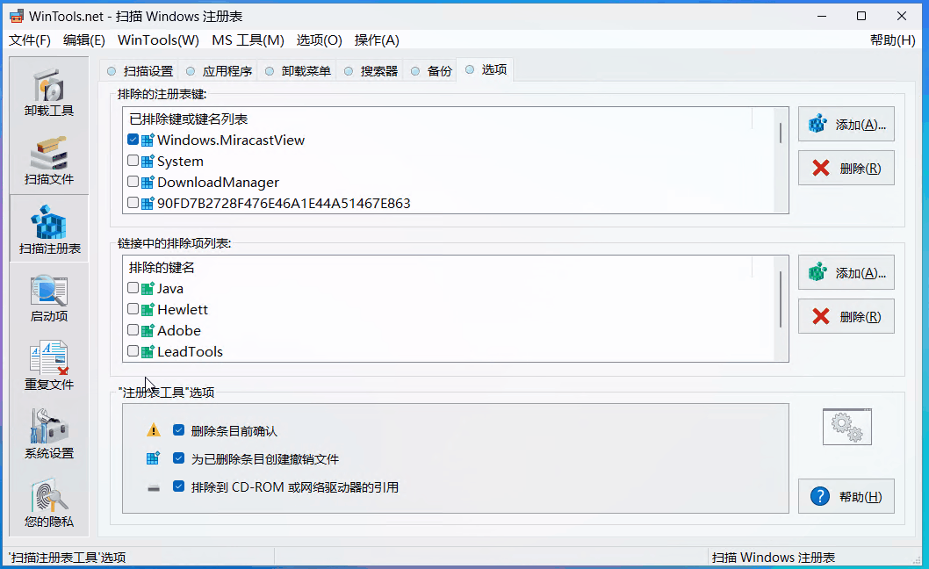Screen dimensions: 929x569
Task: Toggle 删除条目前确认 checkbox
Action: [178, 430]
